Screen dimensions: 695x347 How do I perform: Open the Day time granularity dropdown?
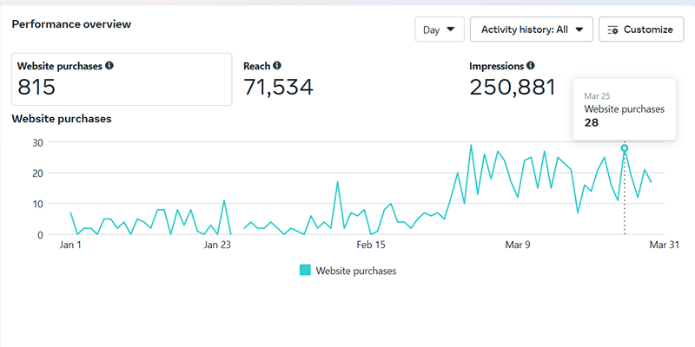coord(439,29)
